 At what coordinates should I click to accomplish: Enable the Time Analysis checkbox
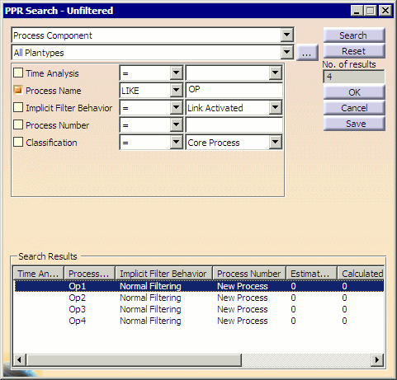(x=18, y=73)
